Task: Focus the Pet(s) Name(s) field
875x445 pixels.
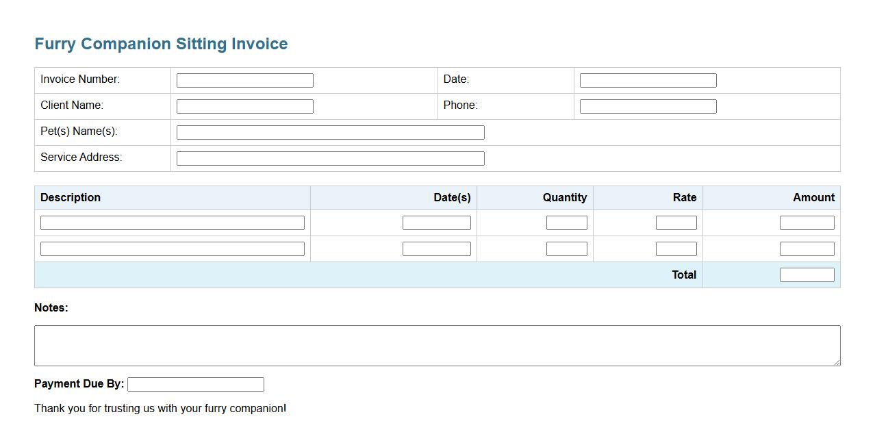Action: click(330, 133)
